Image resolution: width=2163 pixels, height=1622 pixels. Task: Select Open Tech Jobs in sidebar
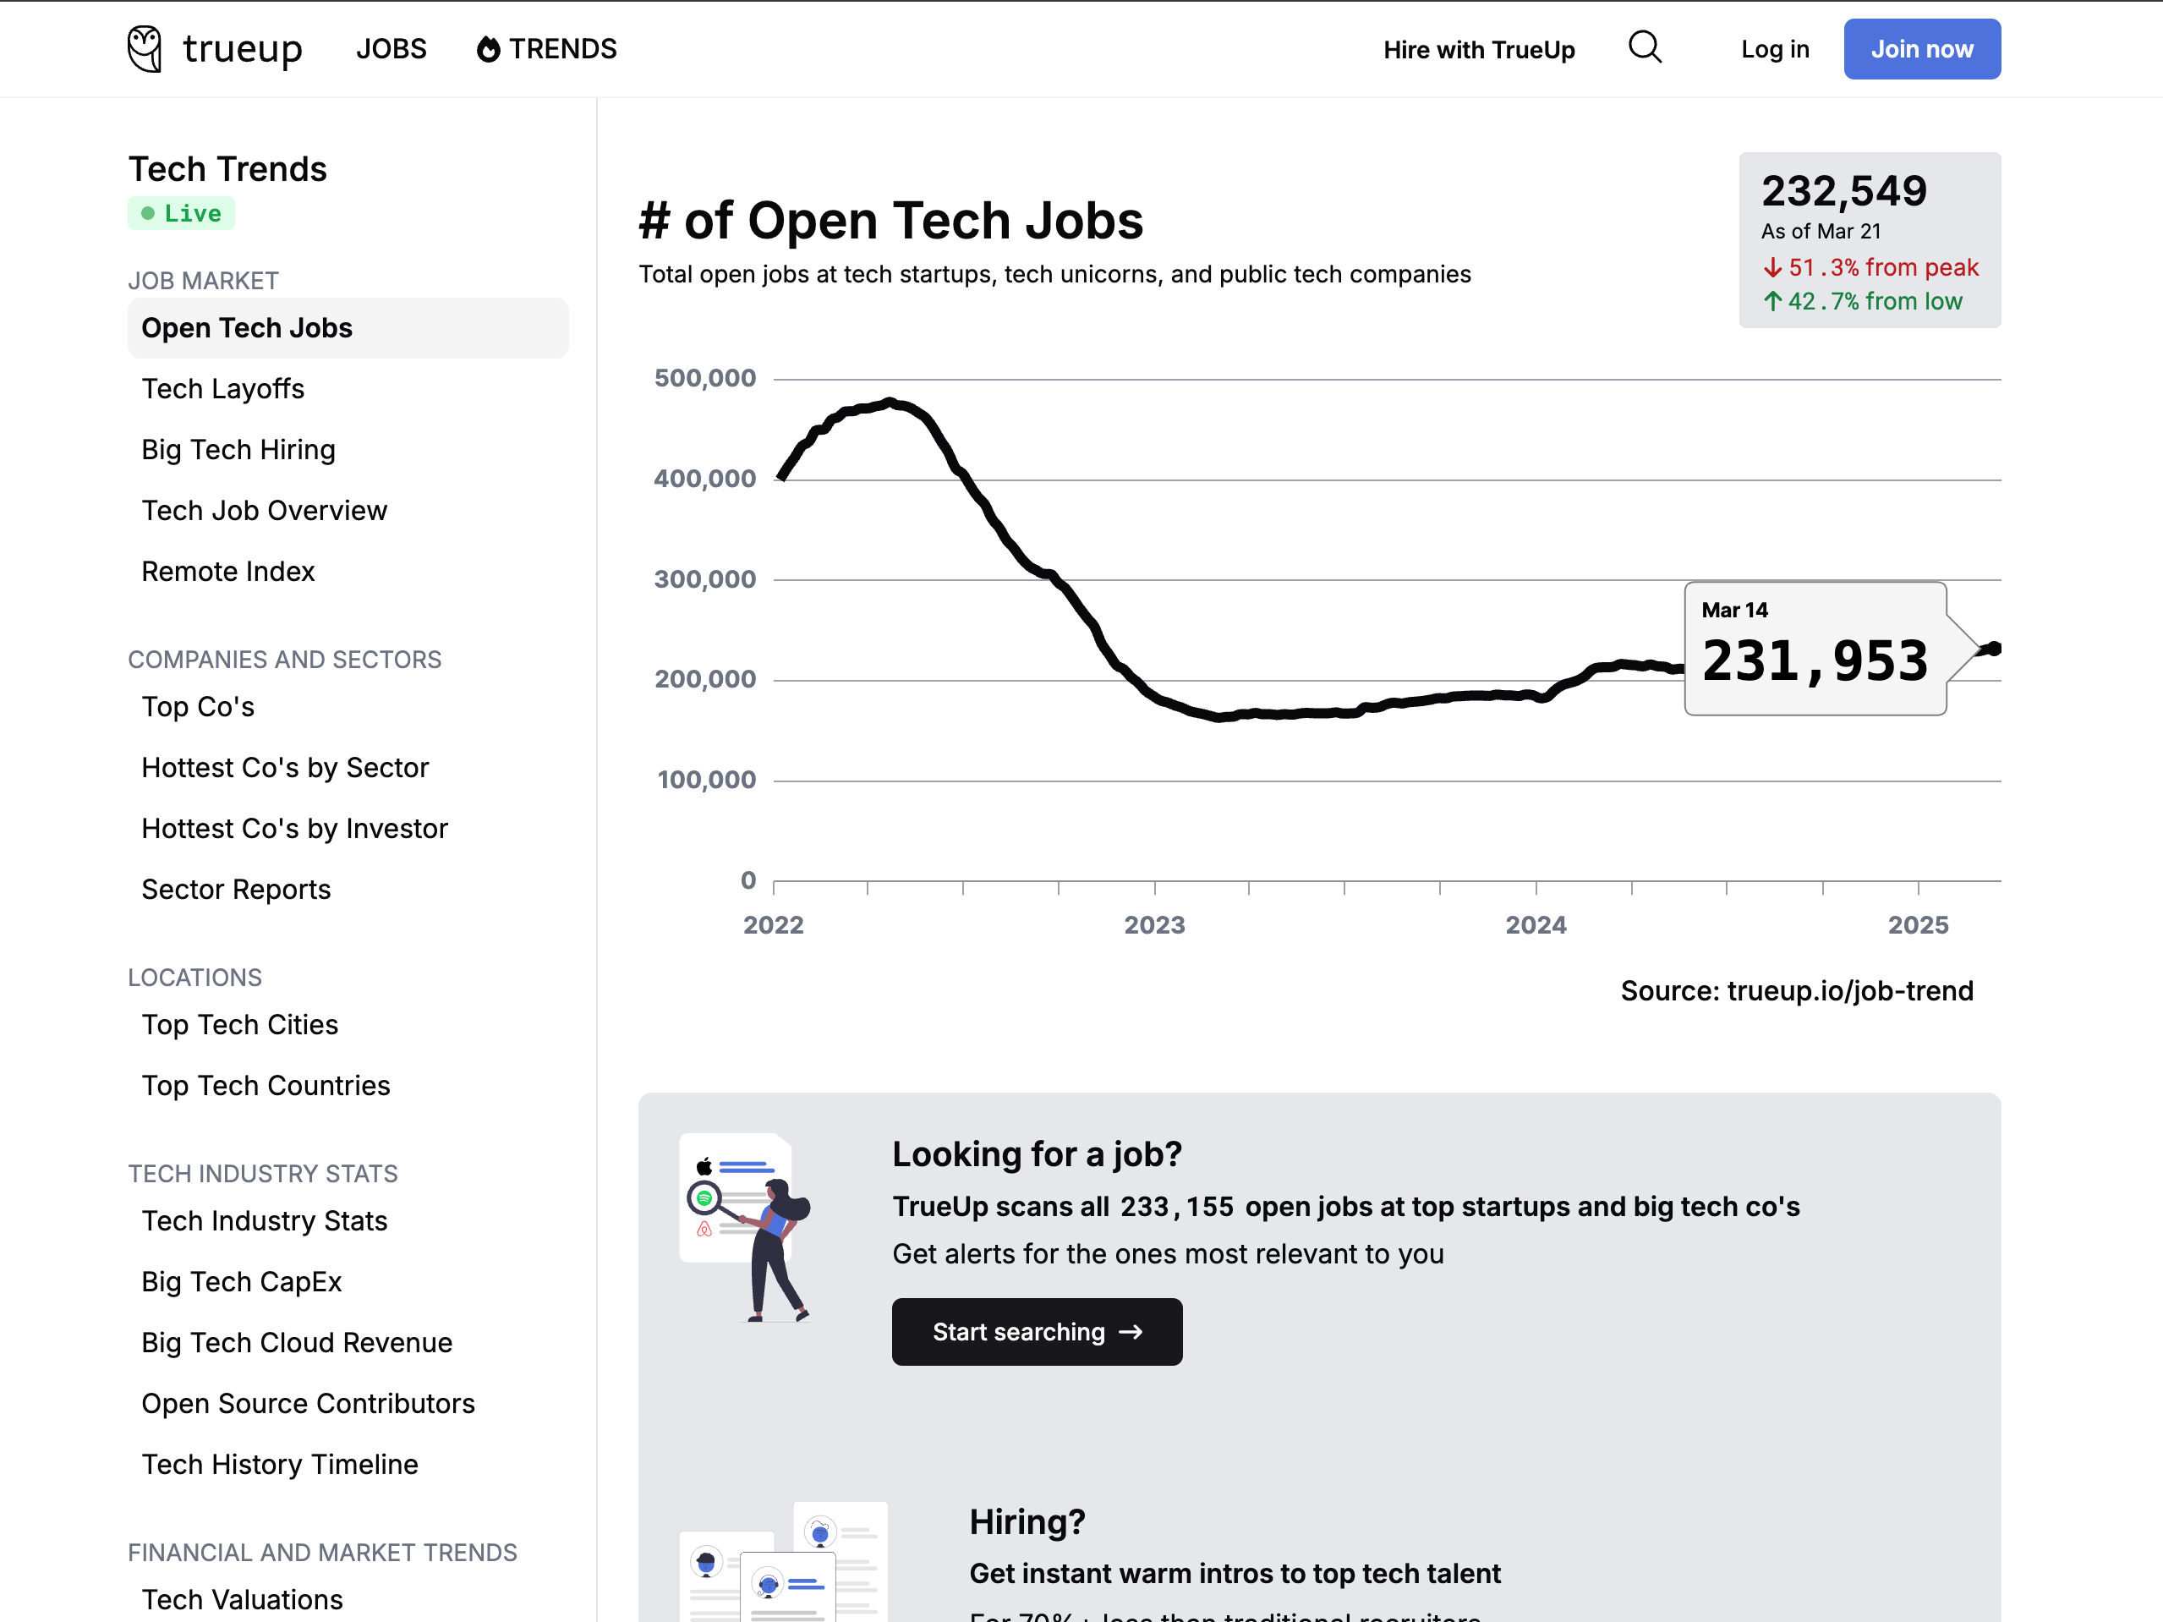[x=348, y=327]
